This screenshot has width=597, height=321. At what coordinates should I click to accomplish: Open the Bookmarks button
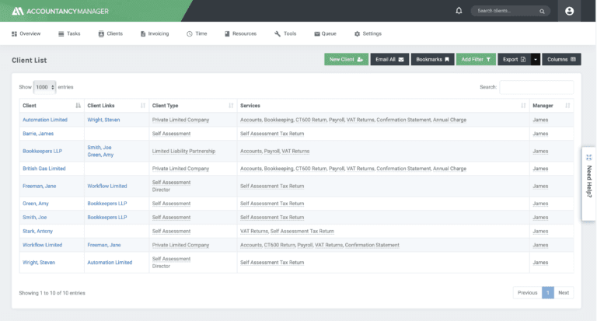[x=432, y=59]
